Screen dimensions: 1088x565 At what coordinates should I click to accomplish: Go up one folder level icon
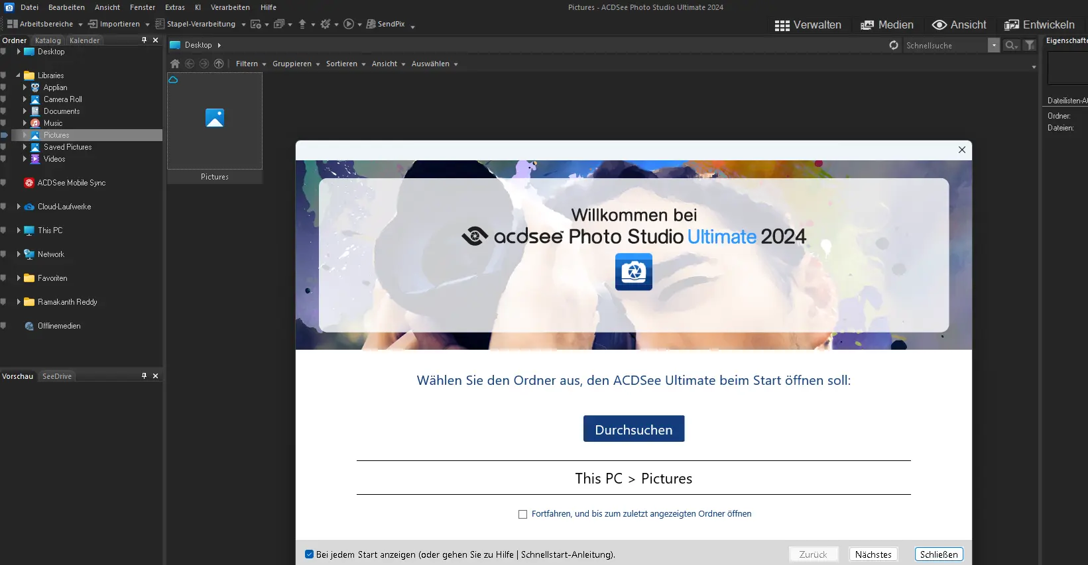219,64
